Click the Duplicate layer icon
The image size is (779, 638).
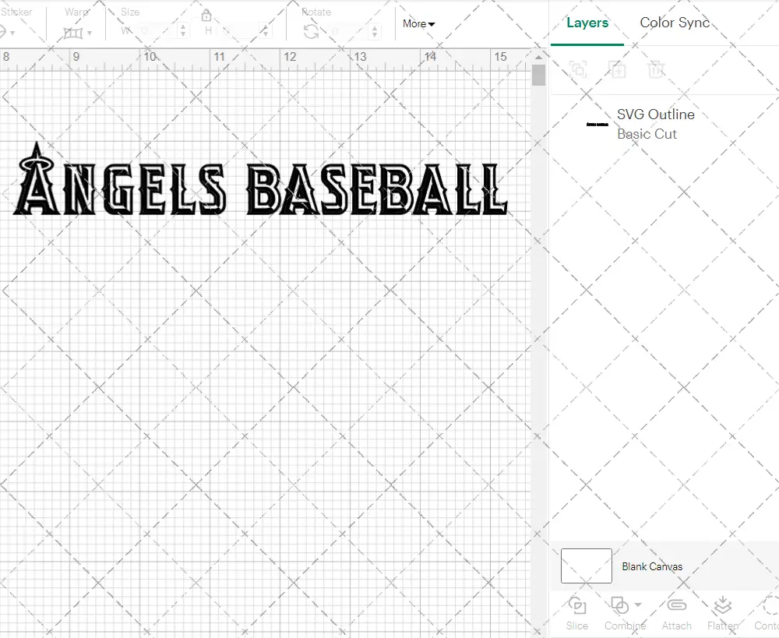pyautogui.click(x=617, y=69)
